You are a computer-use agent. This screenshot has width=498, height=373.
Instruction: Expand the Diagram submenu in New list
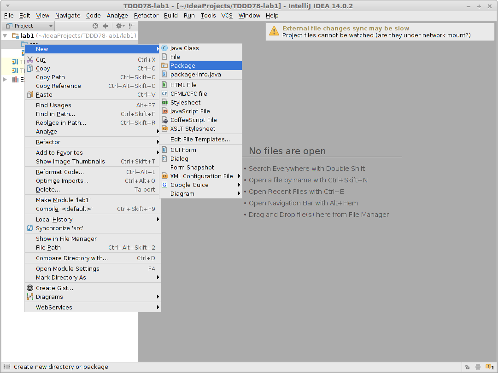[x=201, y=194]
